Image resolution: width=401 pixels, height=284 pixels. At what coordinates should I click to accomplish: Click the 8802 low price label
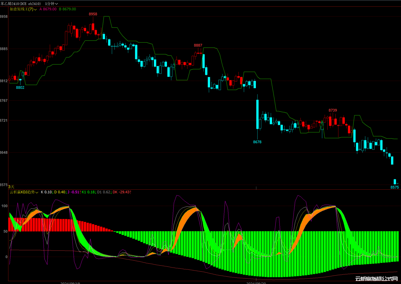pyautogui.click(x=20, y=88)
